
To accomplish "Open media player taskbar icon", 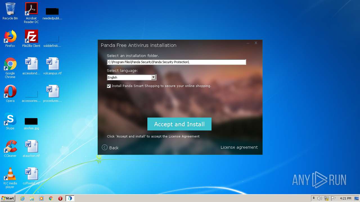I will (x=41, y=198).
